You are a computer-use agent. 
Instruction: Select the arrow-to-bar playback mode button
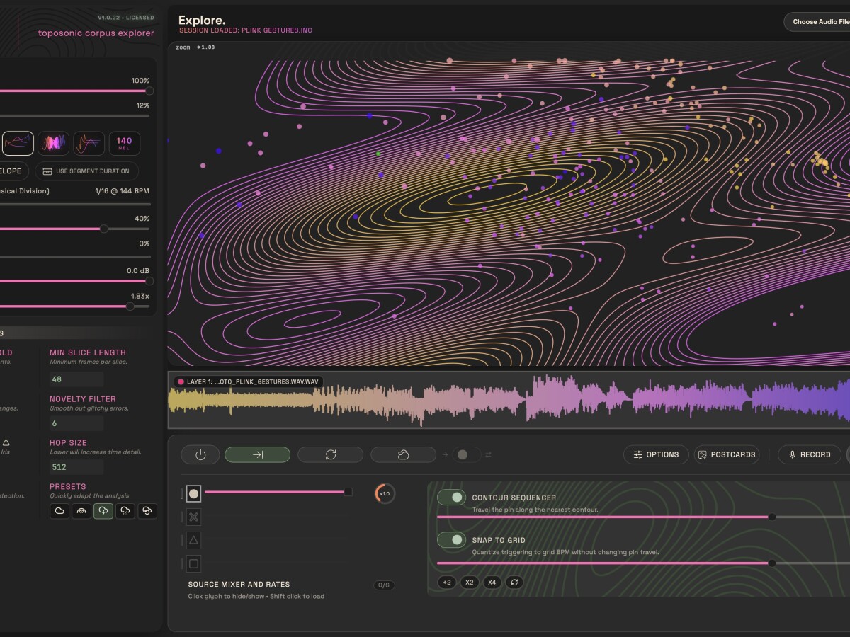pos(257,454)
